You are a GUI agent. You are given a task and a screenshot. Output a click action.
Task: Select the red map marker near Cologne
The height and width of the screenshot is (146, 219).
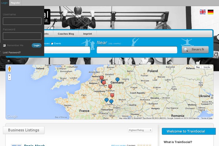tap(104, 82)
